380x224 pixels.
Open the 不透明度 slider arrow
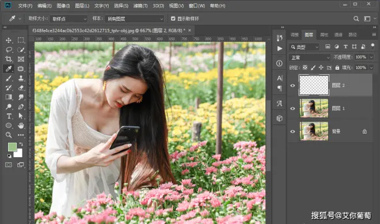coord(371,57)
